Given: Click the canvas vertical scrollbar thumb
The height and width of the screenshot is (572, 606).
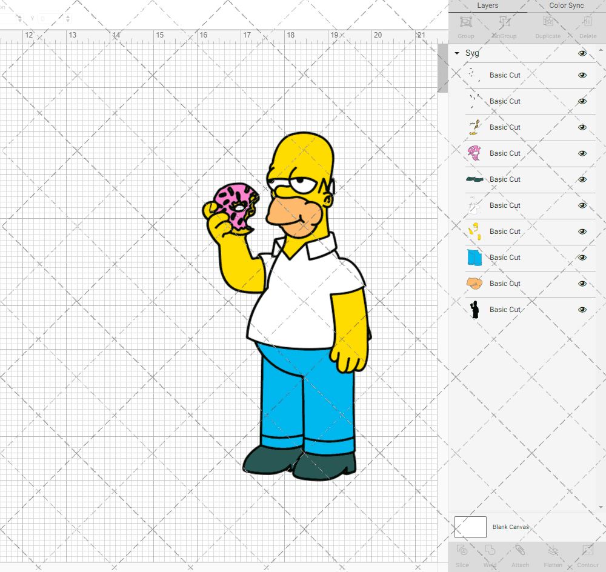Looking at the screenshot, I should [x=442, y=68].
